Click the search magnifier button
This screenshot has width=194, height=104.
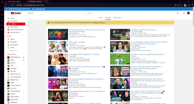[x=90, y=13]
